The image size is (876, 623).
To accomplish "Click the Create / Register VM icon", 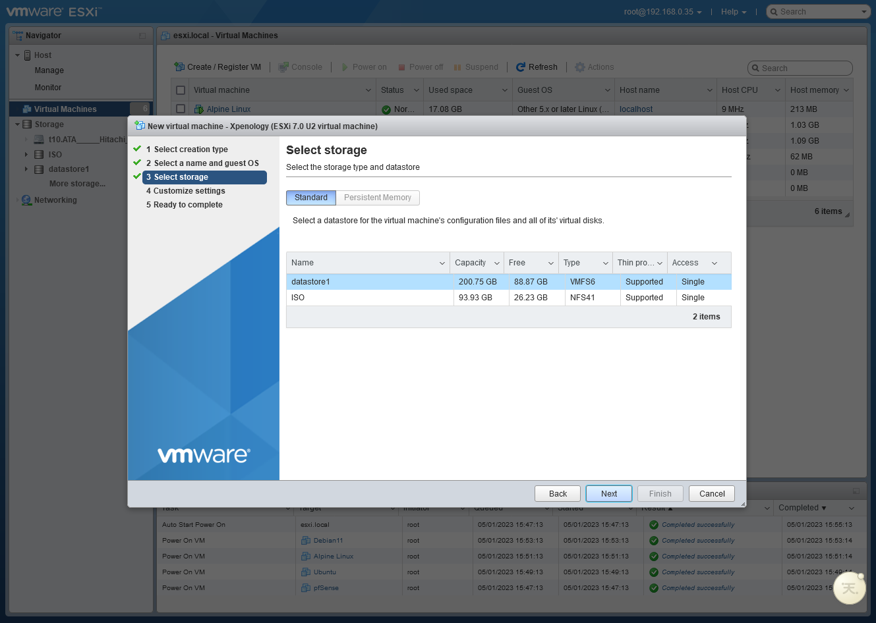I will click(179, 67).
